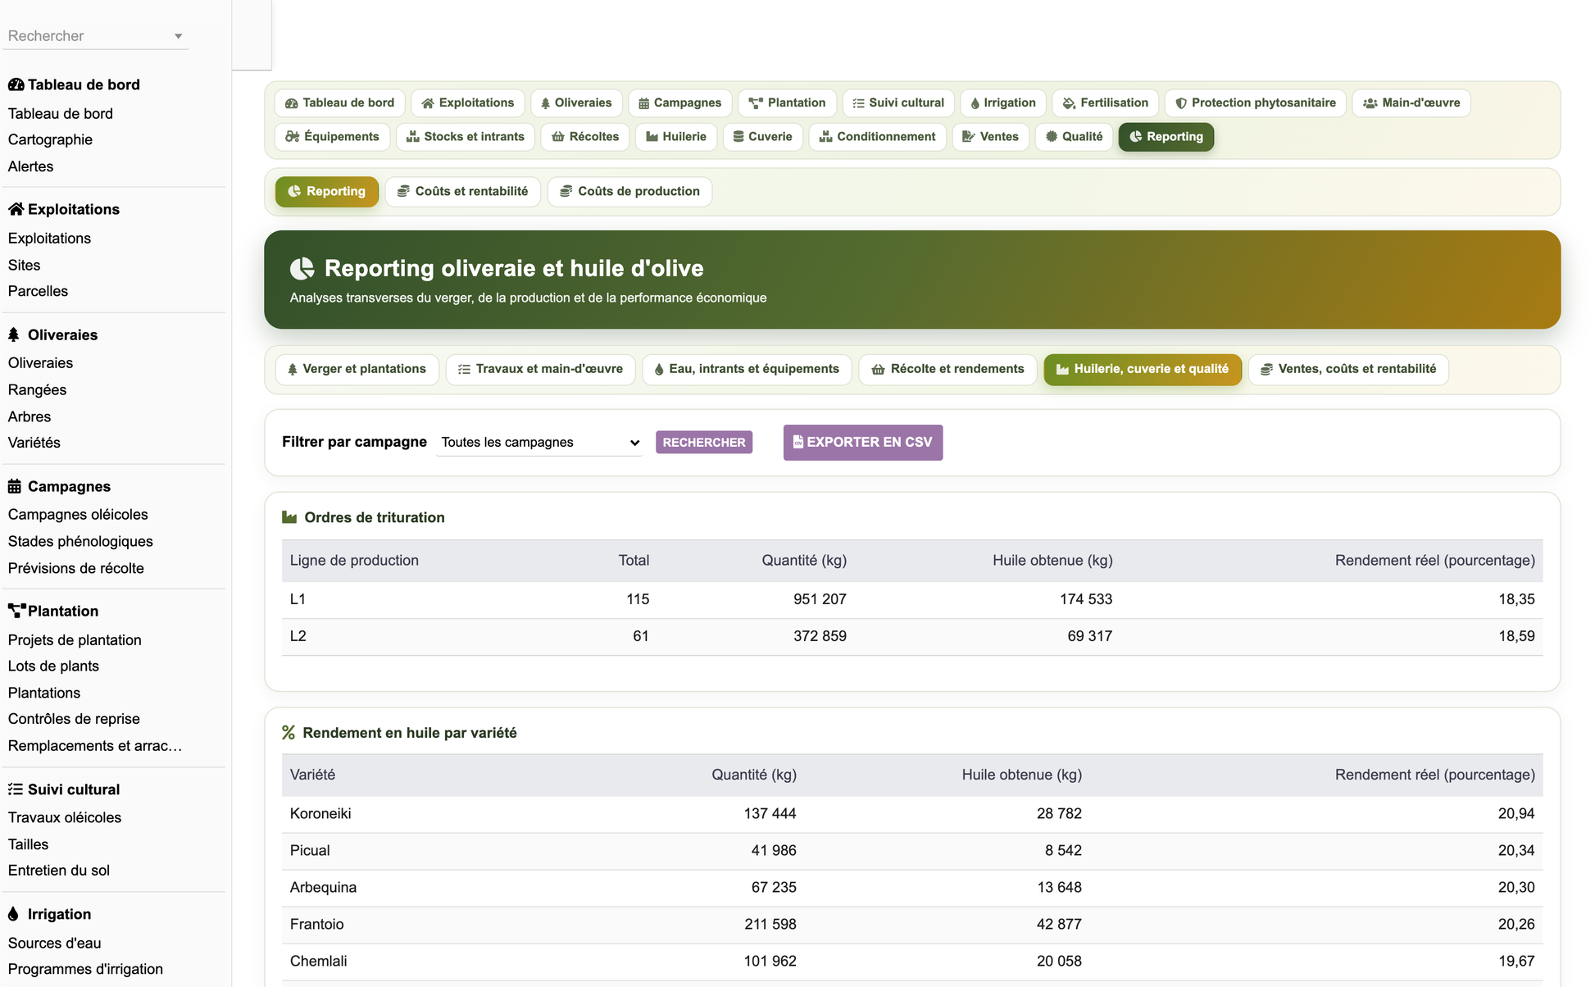
Task: Click the percent icon next to Rendement en huile
Action: (x=289, y=733)
